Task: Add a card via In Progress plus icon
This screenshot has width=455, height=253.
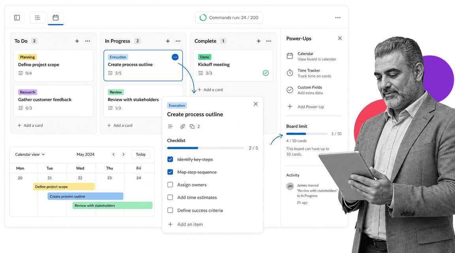Action: [x=168, y=41]
